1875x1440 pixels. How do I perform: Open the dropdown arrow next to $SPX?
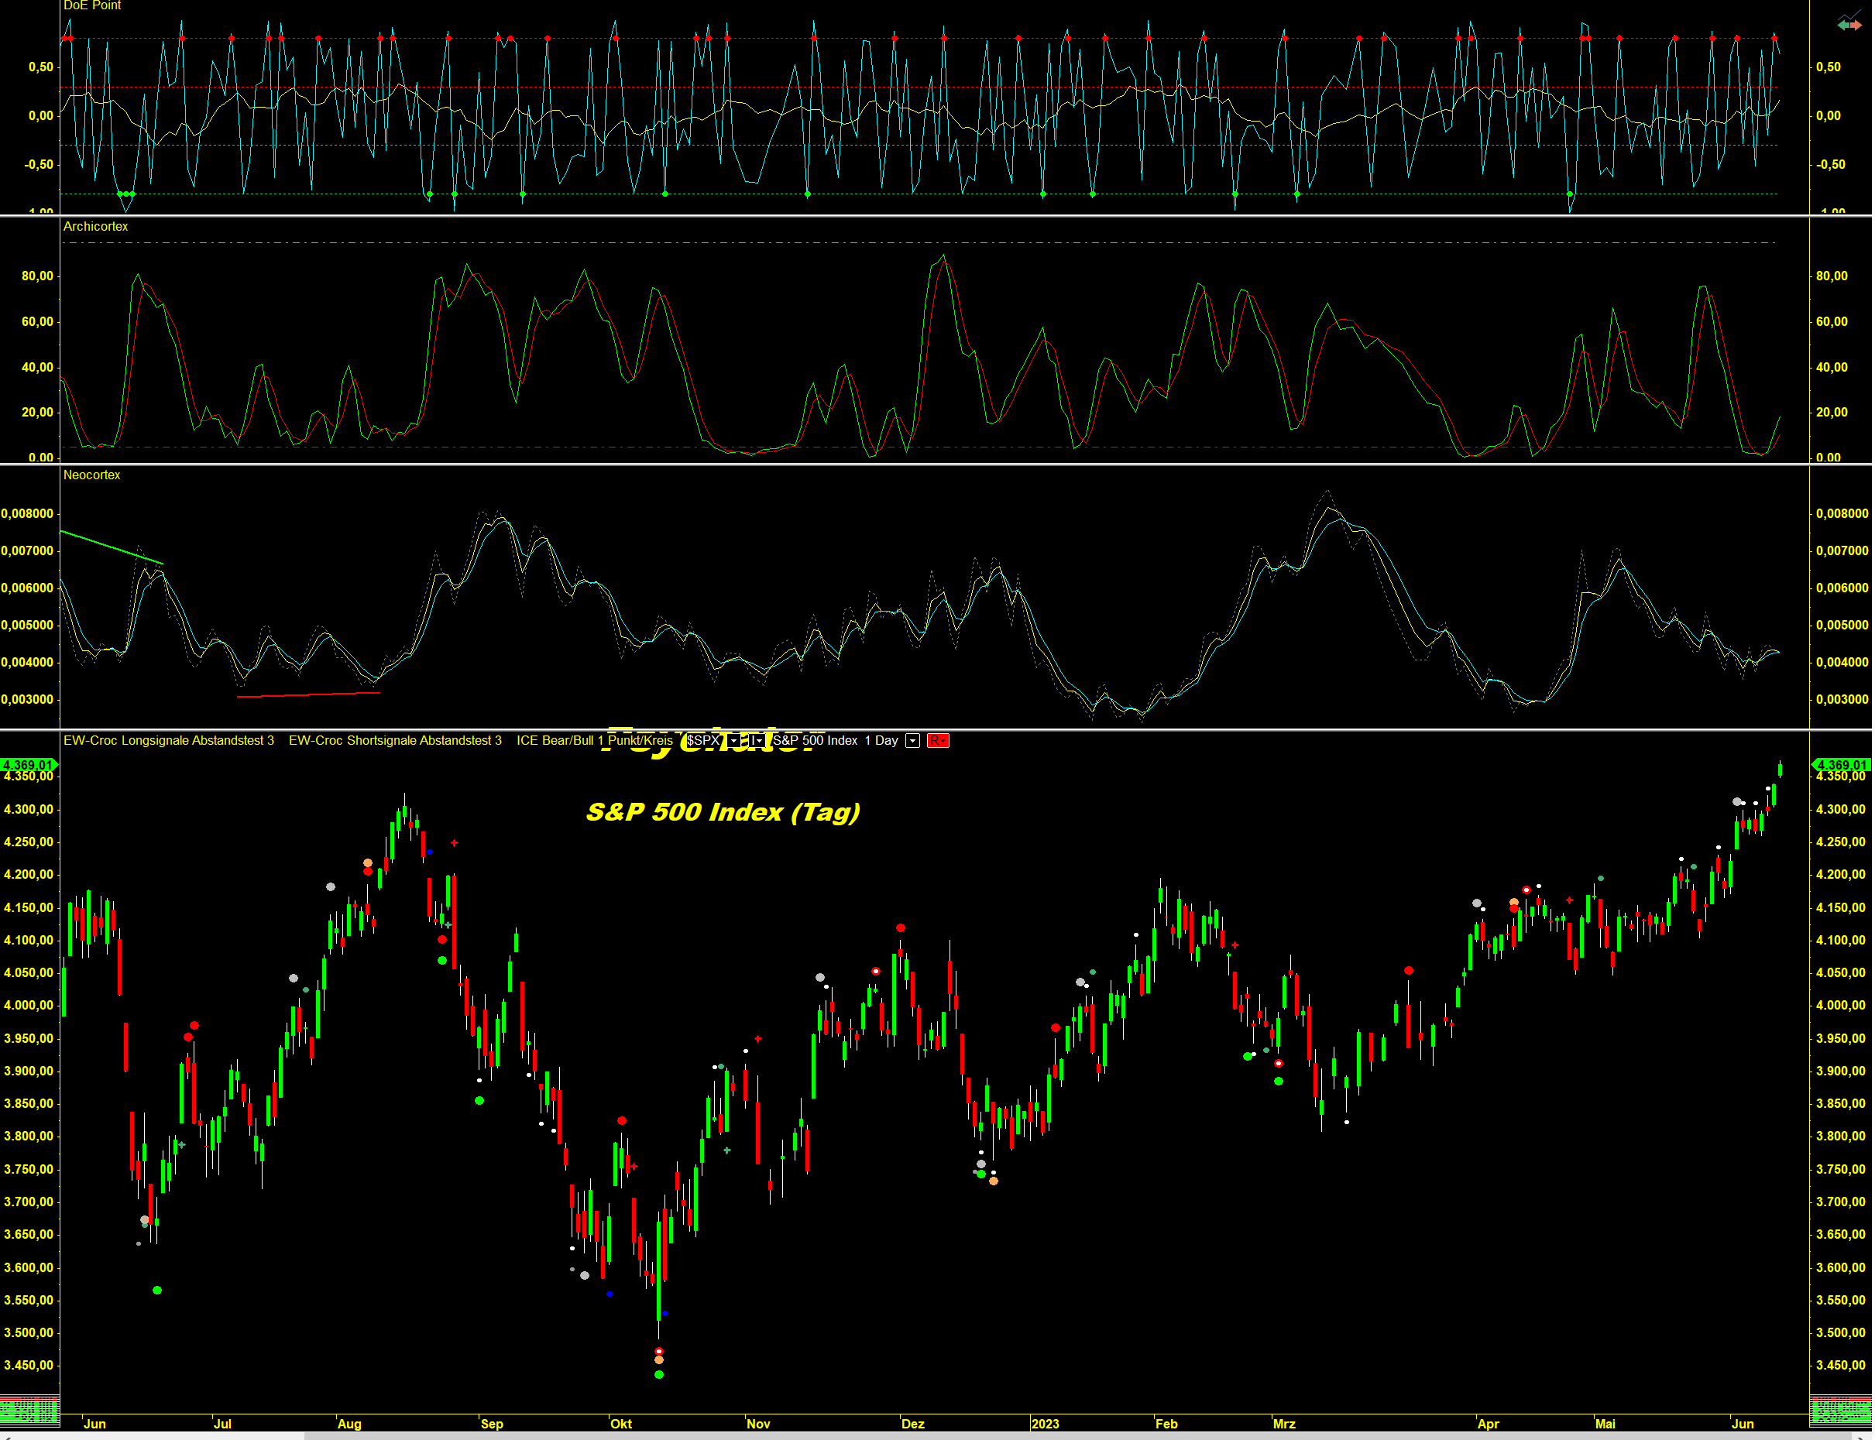pos(734,741)
